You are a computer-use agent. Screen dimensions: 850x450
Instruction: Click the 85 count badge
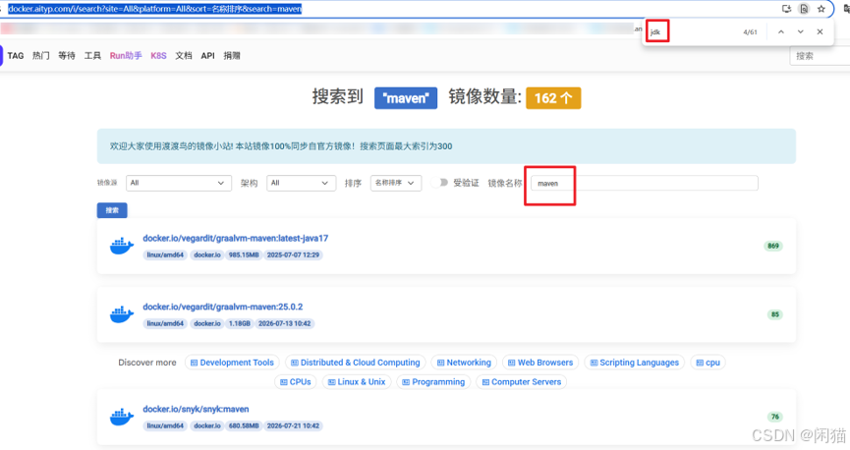775,314
